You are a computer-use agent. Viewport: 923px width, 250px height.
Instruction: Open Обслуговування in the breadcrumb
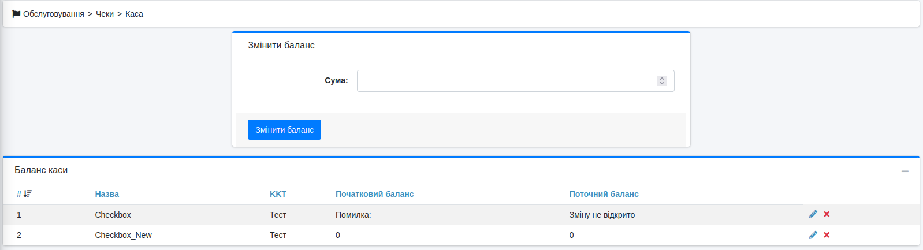click(54, 14)
